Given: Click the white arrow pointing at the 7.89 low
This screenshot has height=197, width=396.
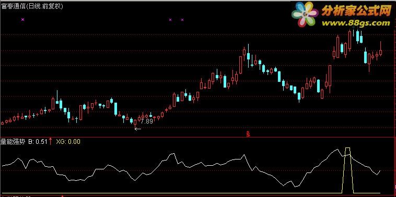Looking at the screenshot, I should pos(137,129).
